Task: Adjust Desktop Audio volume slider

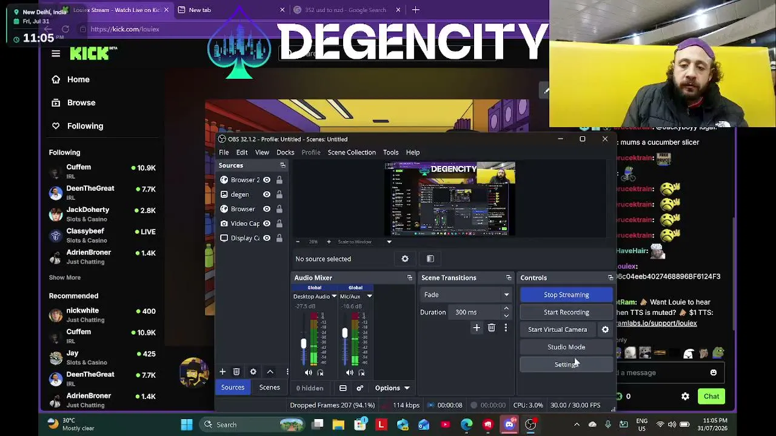Action: 303,343
